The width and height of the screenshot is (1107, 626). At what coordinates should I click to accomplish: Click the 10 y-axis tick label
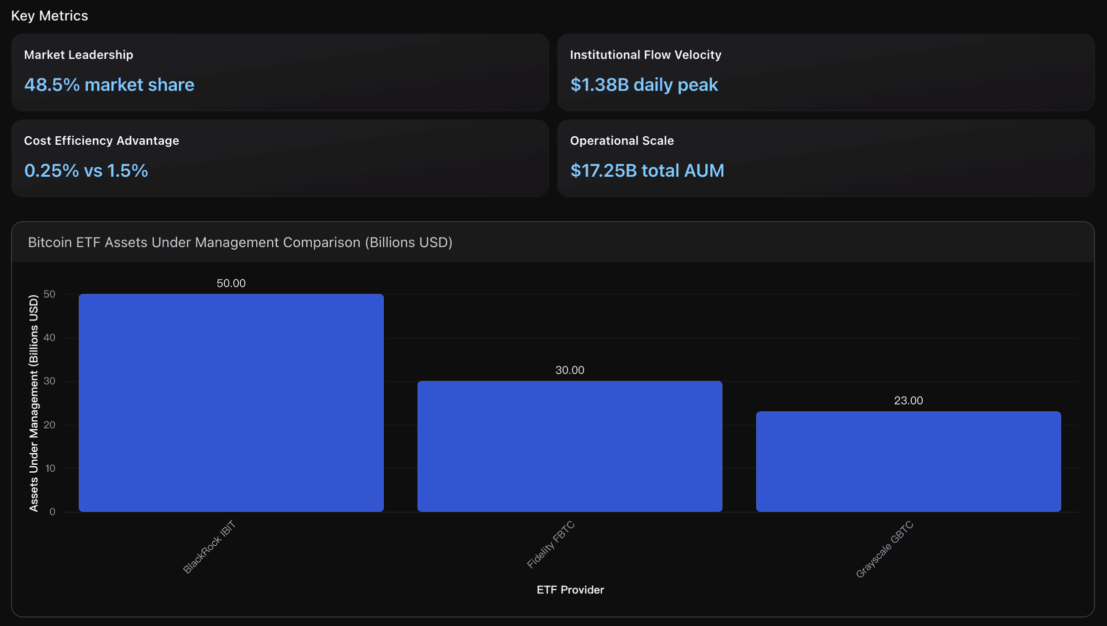click(50, 469)
